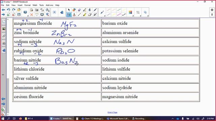Screen dimensions: 216x121
Task: Open the puzzle-piece add-ons icon in the toolbar
Action: [62, 12]
